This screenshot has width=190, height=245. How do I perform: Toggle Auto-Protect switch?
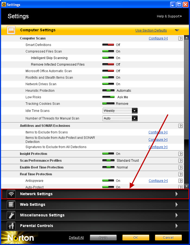(x=108, y=187)
